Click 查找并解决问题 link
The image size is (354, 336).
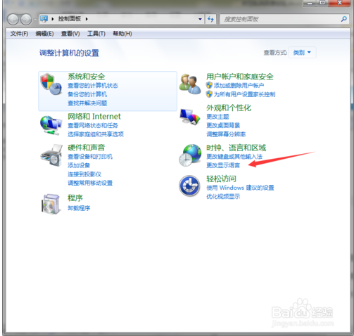tap(87, 103)
